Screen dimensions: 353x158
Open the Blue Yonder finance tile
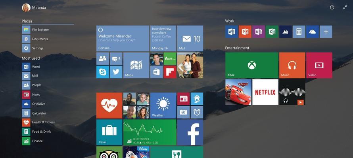coord(150,132)
